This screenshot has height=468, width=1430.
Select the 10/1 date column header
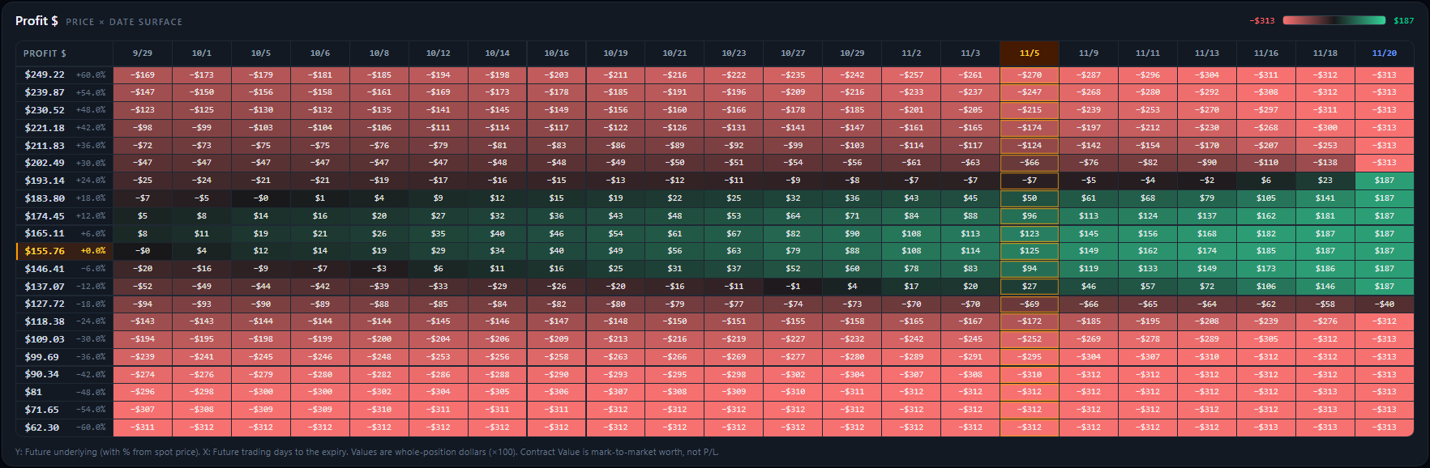point(202,53)
